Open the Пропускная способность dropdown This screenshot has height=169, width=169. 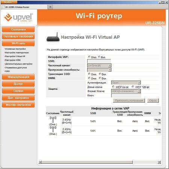tap(99, 70)
